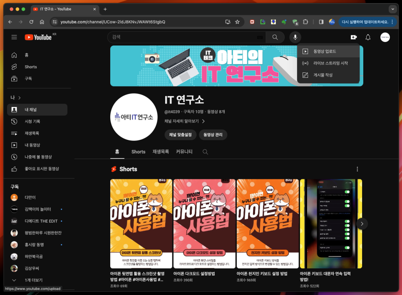Open playlists (재생목록) in the sidebar
Viewport: 402px width, 295px height.
37,133
